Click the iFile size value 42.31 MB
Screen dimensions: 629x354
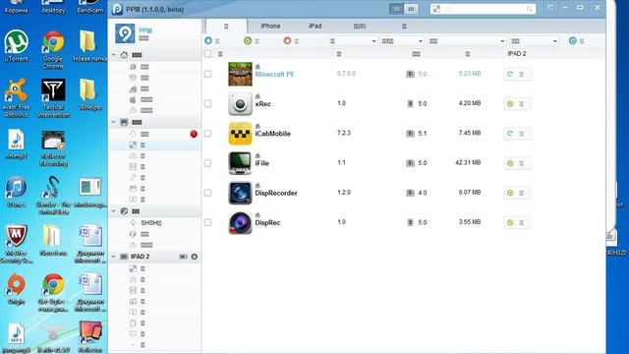click(468, 162)
